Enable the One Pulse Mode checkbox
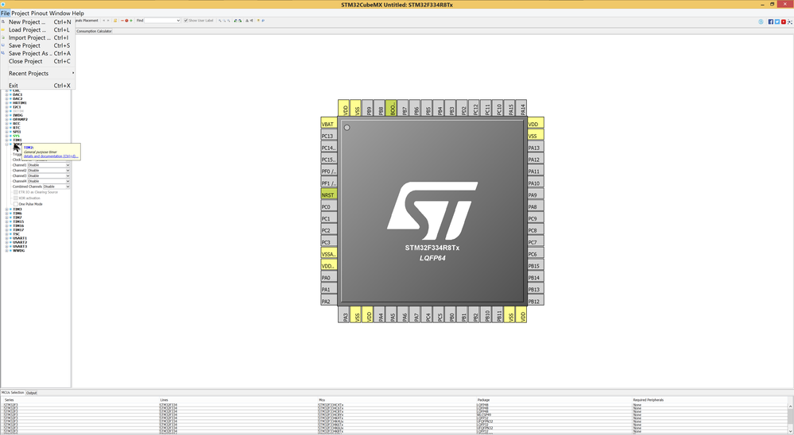 [16, 204]
